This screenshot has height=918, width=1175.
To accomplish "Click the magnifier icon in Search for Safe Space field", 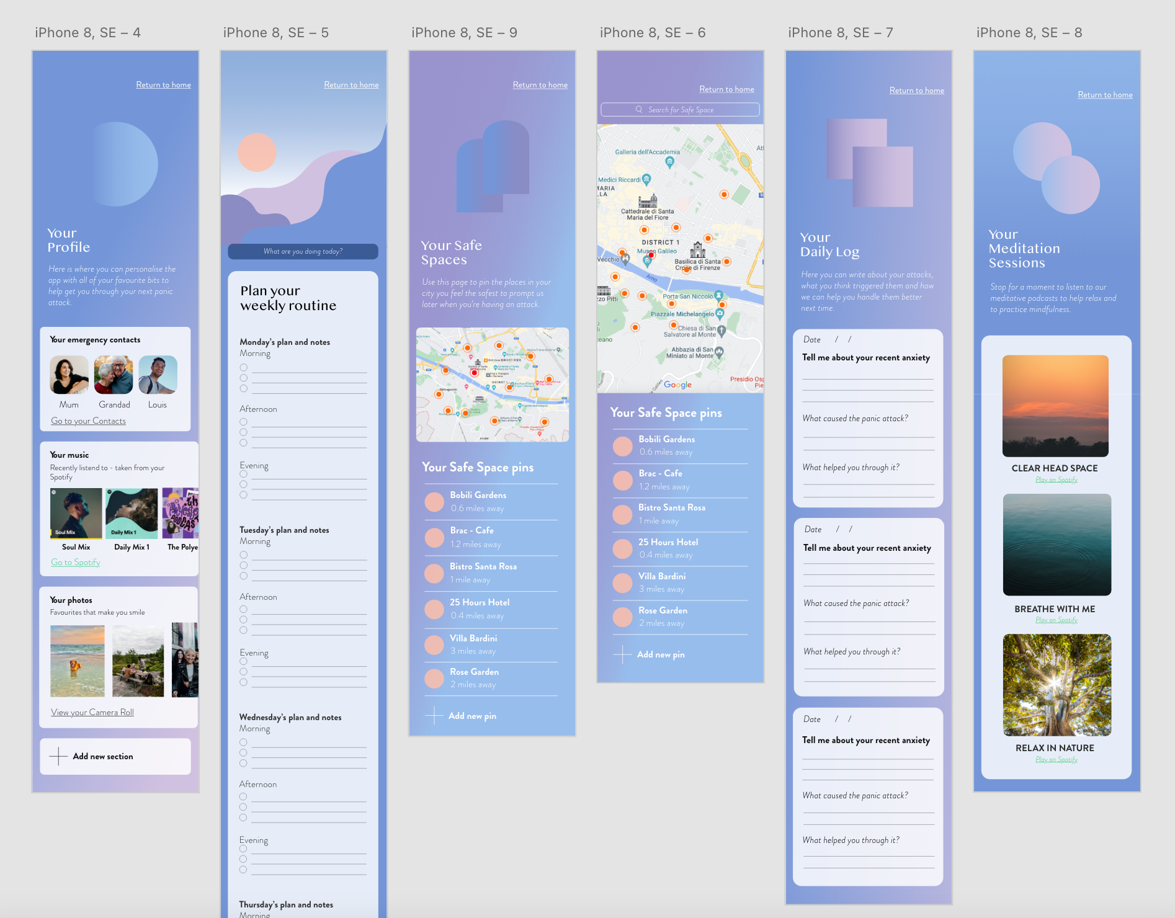I will point(638,110).
